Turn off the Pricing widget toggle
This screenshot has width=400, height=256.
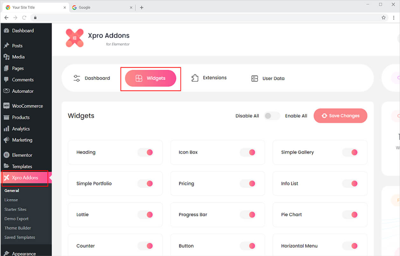click(248, 183)
